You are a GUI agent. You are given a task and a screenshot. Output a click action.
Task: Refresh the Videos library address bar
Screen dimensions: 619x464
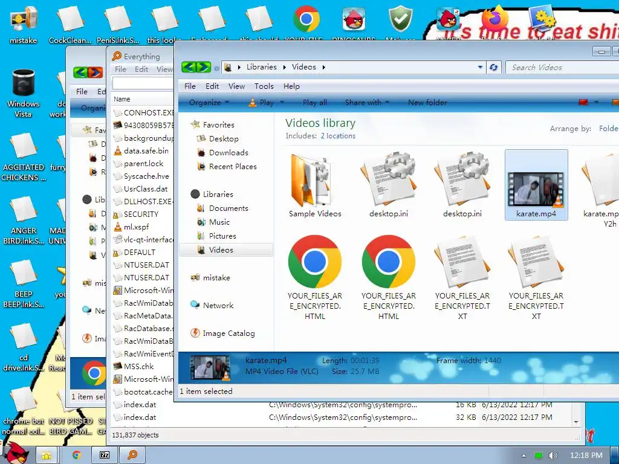click(493, 68)
